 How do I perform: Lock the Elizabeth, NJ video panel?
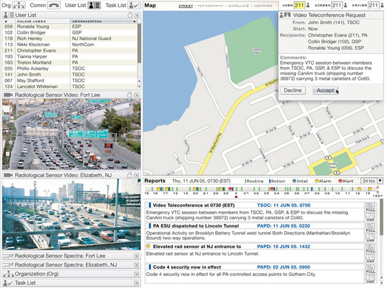[x=130, y=175]
